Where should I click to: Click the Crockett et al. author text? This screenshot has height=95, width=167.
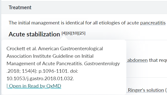tap(22, 49)
